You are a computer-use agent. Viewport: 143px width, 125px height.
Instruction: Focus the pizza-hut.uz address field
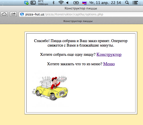(x=81, y=14)
